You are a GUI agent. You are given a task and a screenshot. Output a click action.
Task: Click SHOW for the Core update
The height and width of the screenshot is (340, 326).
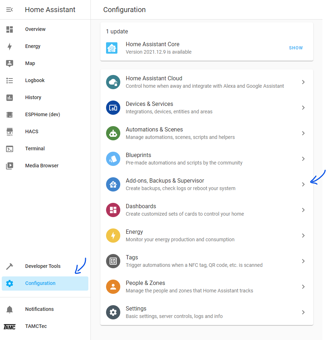(296, 48)
